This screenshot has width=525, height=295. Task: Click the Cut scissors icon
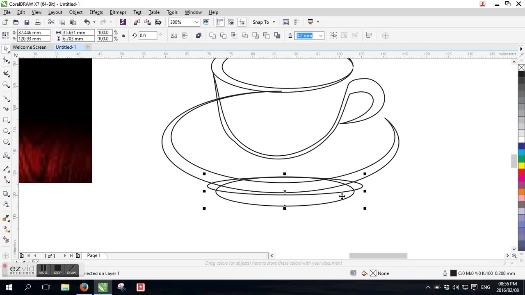(x=51, y=22)
